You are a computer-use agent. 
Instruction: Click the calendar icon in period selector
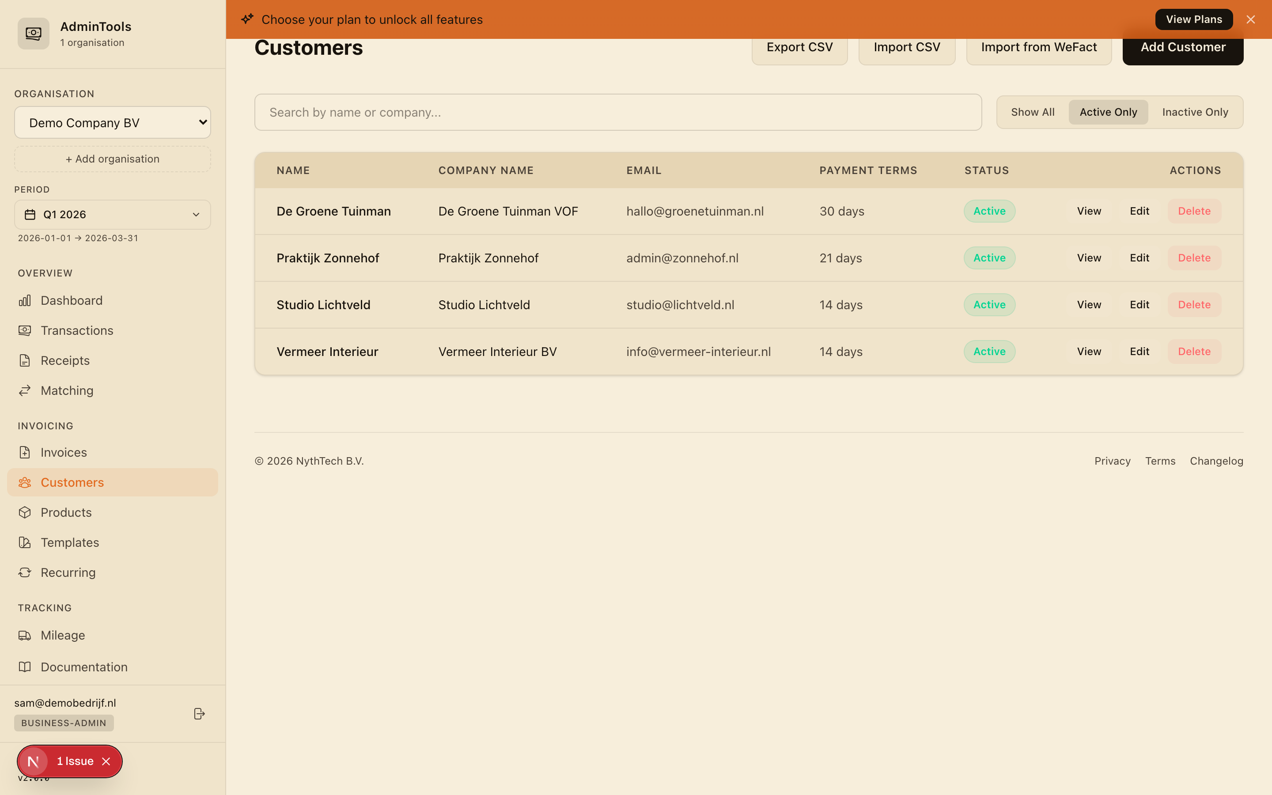(x=30, y=215)
